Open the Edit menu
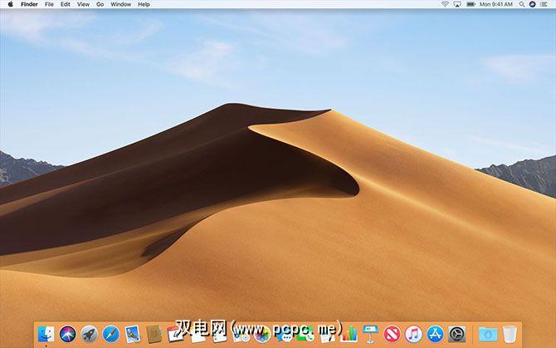Screen dimensions: 556x348 [x=66, y=4]
